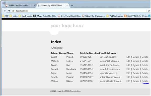151x96 pixels.
Task: Edit the Pritesh row
Action: tap(128, 77)
